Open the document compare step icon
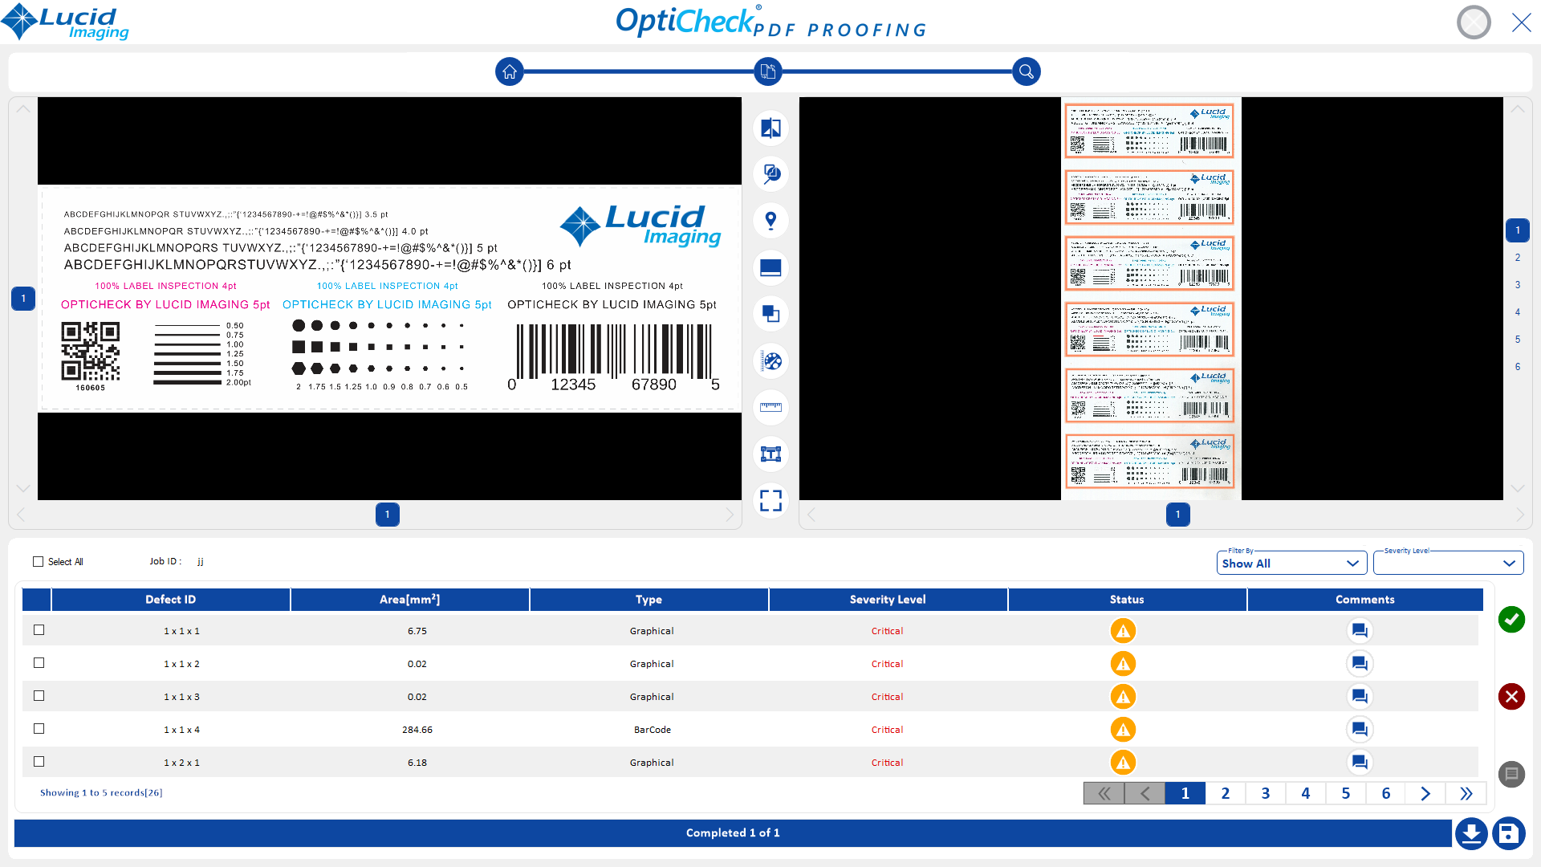The height and width of the screenshot is (867, 1541). tap(767, 71)
